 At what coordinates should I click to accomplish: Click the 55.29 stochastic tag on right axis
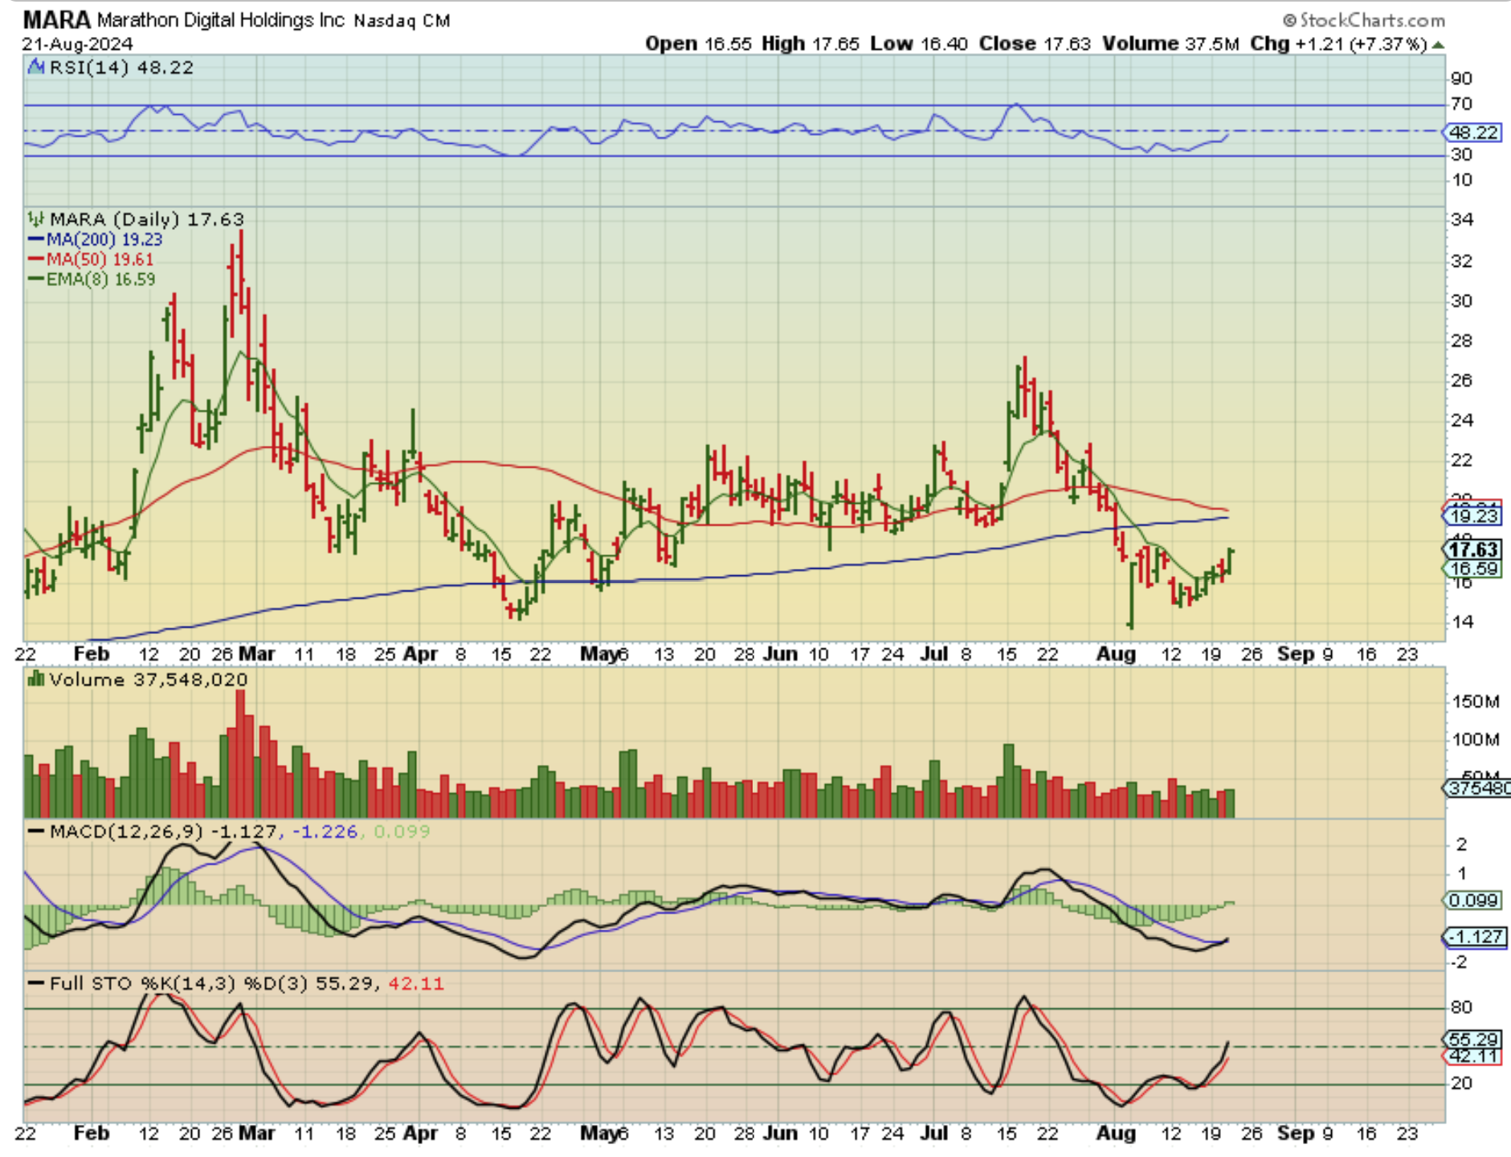1472,1040
